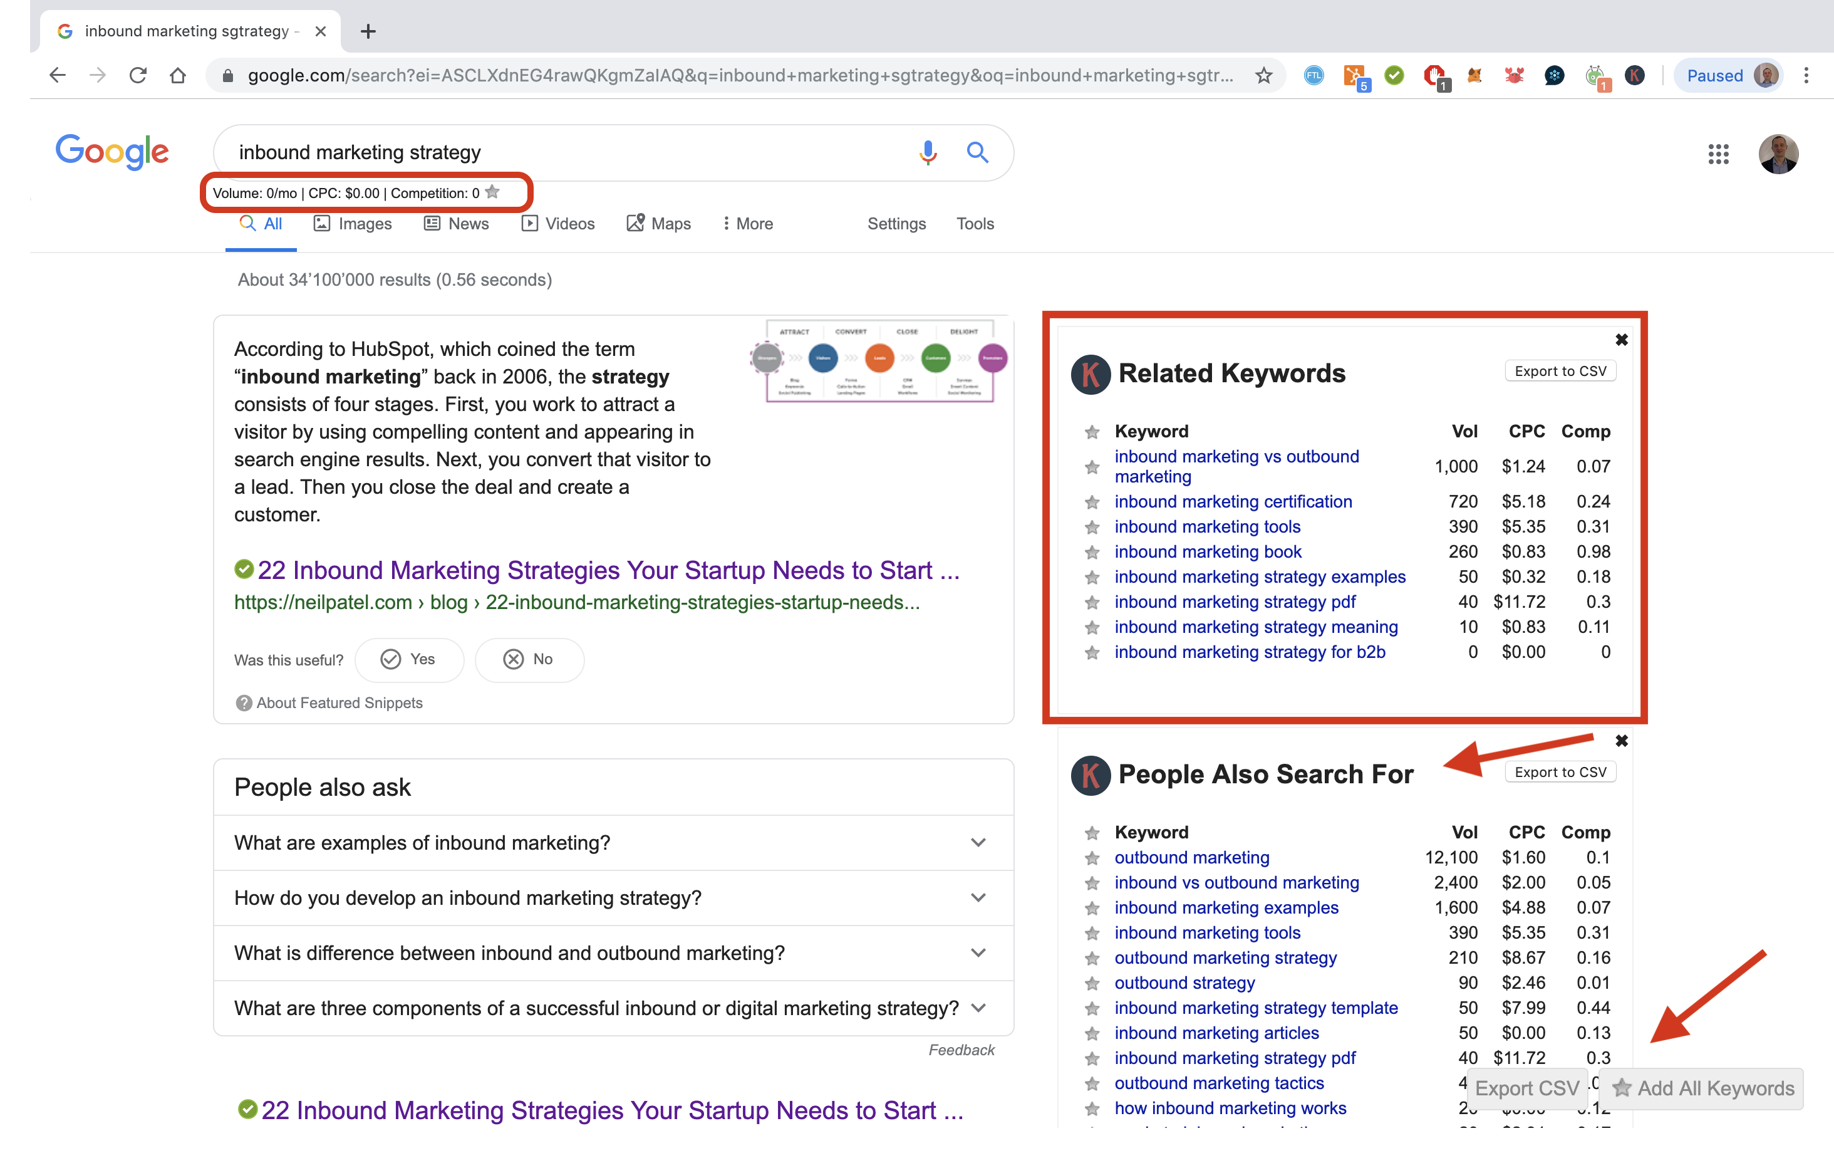Switch to the Images tab
1834x1163 pixels.
[353, 224]
